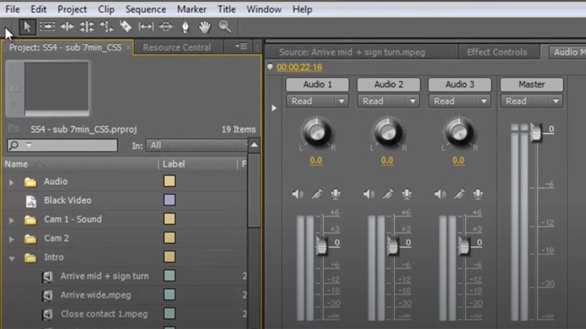Click the Black Video file icon
Viewport: 586px width, 329px height.
31,200
